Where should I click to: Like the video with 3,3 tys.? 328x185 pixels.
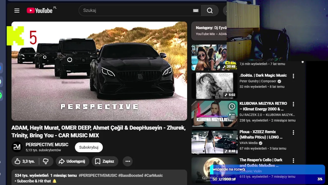point(25,161)
